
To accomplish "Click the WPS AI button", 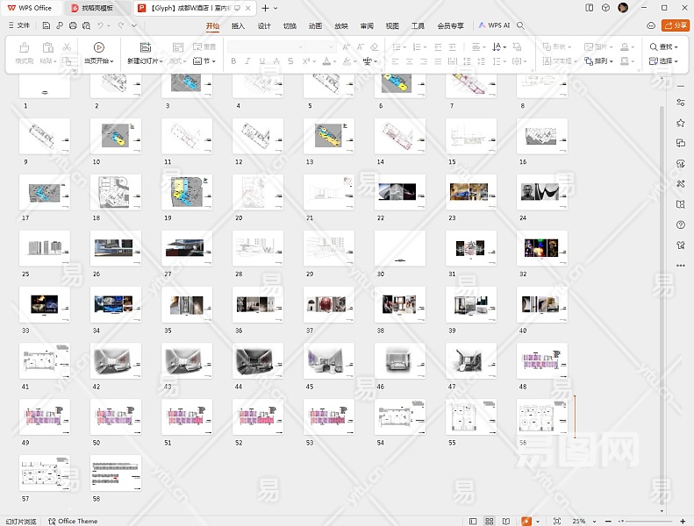I will [x=494, y=25].
